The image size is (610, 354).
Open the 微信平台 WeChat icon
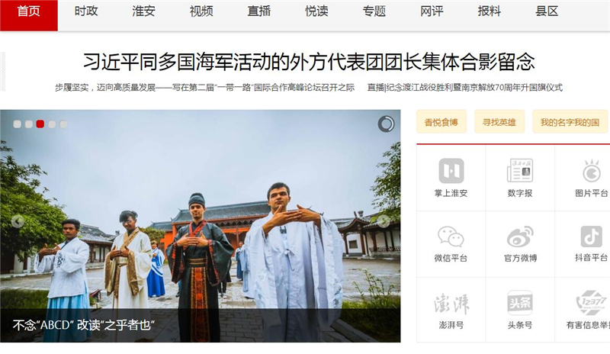coord(451,237)
